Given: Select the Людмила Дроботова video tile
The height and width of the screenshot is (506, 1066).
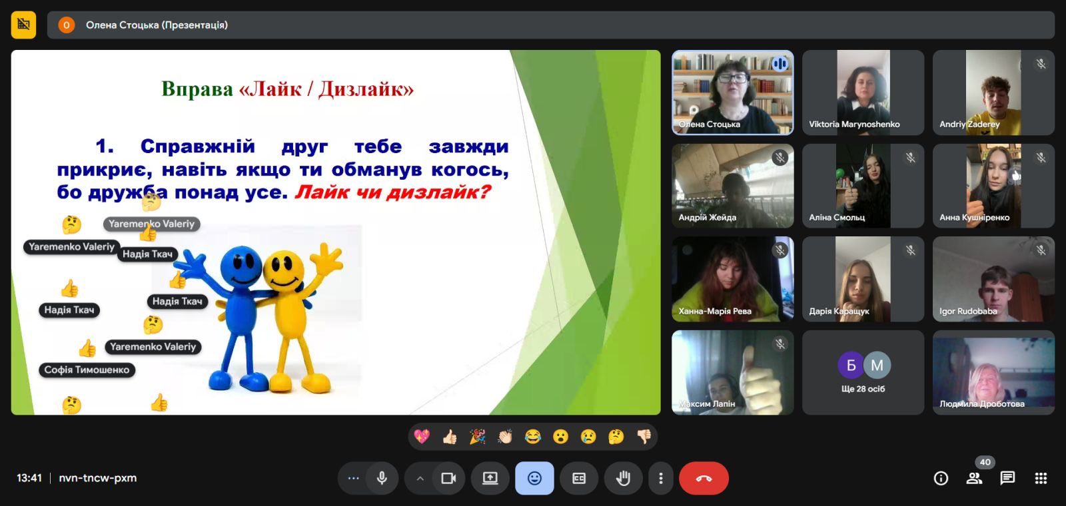Looking at the screenshot, I should pyautogui.click(x=993, y=372).
